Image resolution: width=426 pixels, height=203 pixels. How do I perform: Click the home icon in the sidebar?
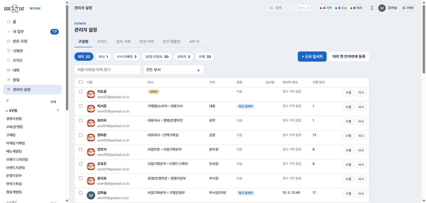[x=8, y=22]
